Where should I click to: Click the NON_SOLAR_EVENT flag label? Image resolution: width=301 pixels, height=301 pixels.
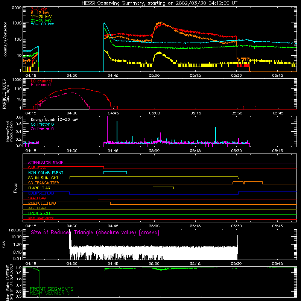[x=46, y=173]
